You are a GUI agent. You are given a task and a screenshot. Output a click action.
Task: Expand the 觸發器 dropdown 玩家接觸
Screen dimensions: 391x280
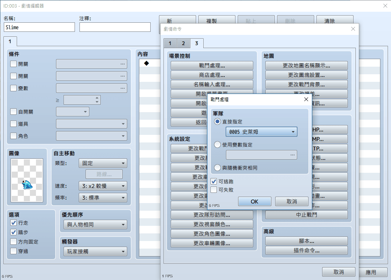tap(95, 252)
